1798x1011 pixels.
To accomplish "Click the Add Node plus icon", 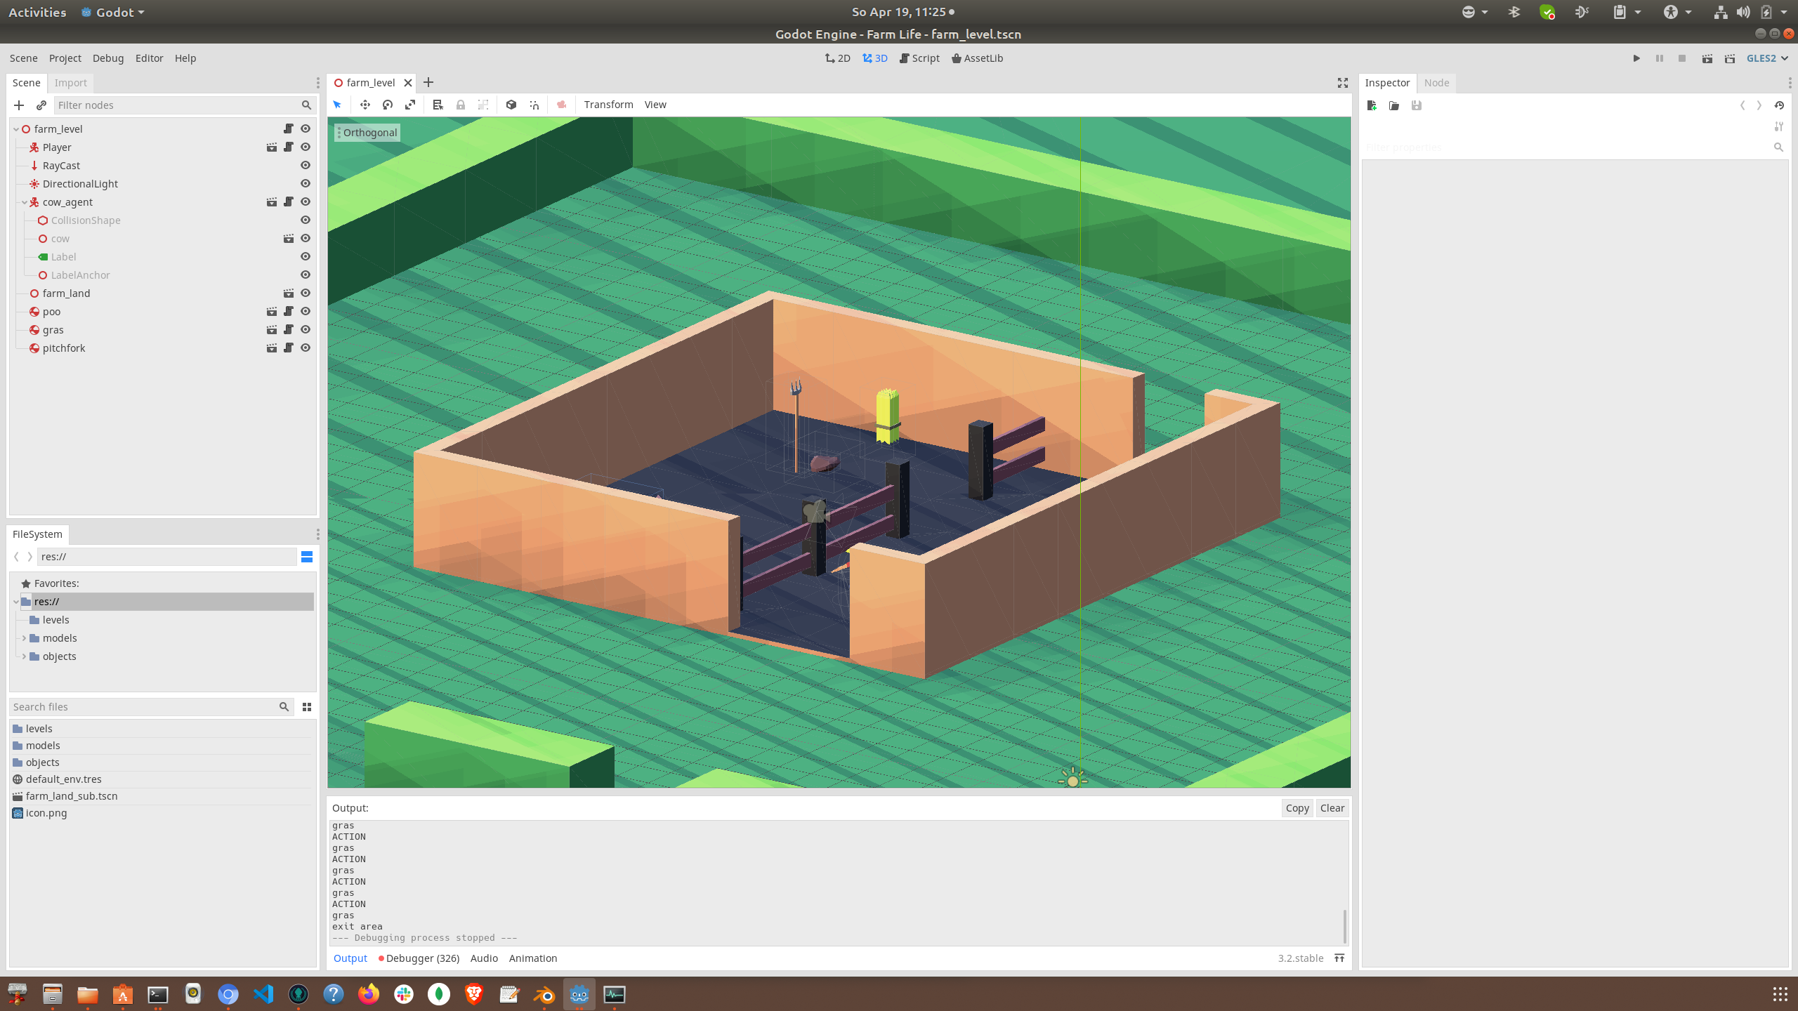I will (19, 105).
